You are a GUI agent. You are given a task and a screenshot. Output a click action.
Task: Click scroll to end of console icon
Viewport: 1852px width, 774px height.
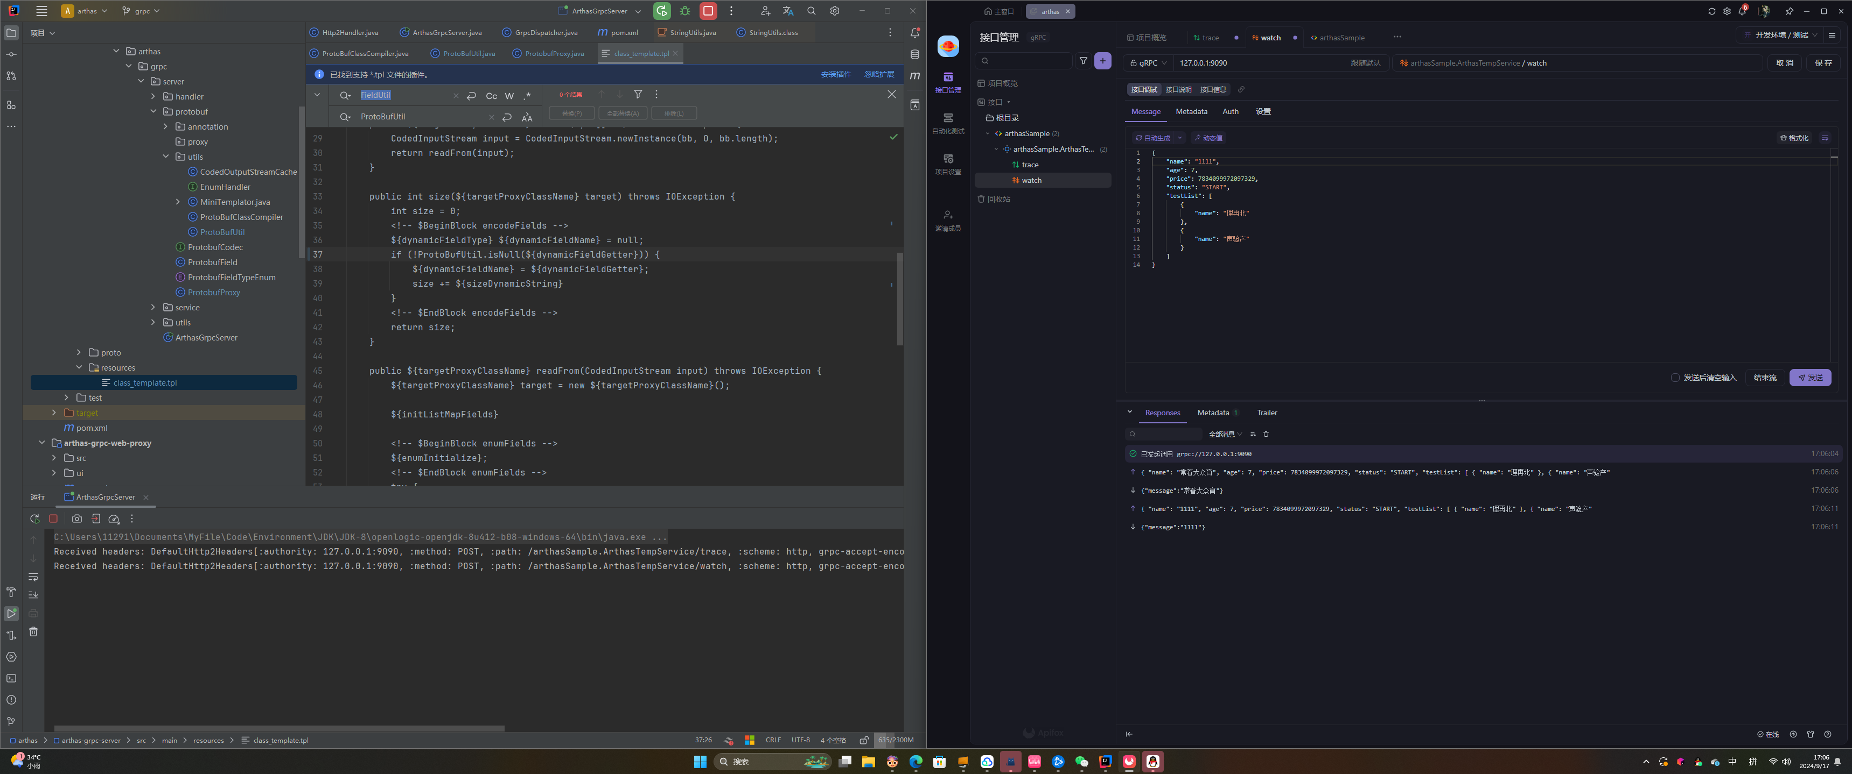tap(33, 594)
